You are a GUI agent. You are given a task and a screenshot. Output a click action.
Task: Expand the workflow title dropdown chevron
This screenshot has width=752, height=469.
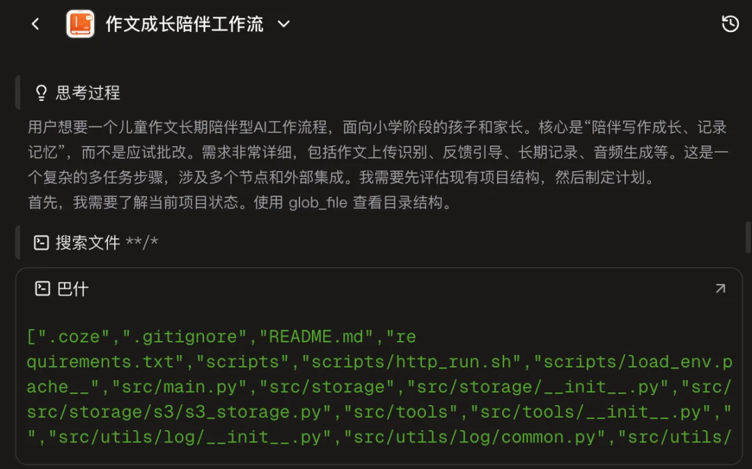(283, 24)
